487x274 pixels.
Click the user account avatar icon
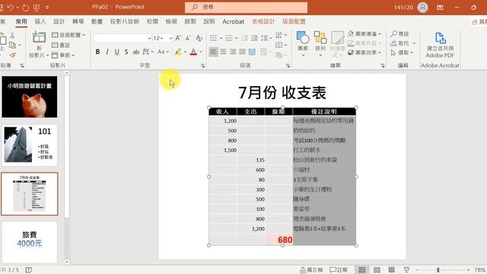pos(423,7)
